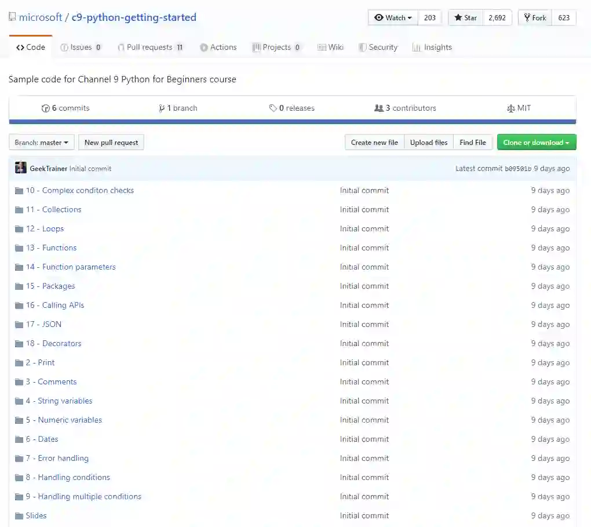The height and width of the screenshot is (527, 591).
Task: Select folder icon beside 17 - JSON
Action: click(19, 325)
